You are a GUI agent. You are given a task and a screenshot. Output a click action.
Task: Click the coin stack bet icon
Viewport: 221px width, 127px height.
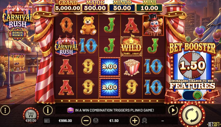coord(96,121)
